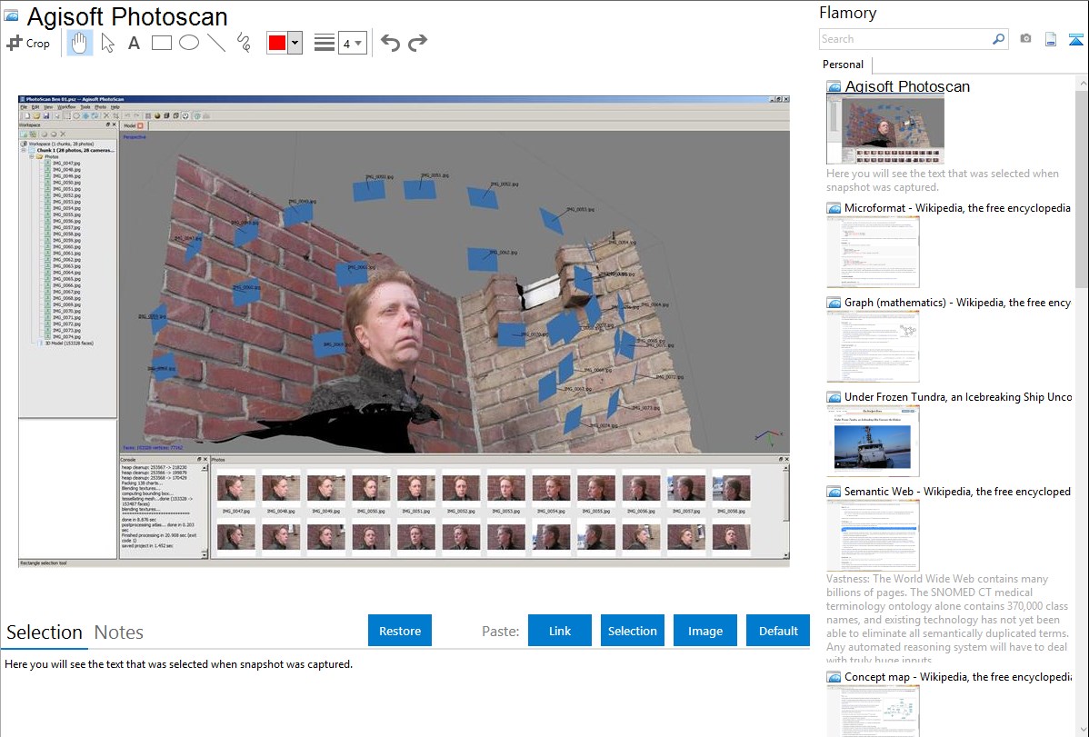Image resolution: width=1089 pixels, height=737 pixels.
Task: Click the magnifier search icon
Action: pyautogui.click(x=999, y=39)
